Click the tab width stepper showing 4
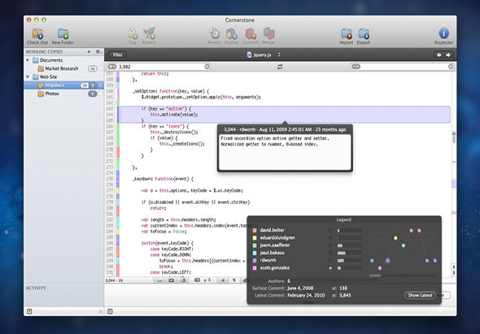The height and width of the screenshot is (334, 480). (207, 280)
